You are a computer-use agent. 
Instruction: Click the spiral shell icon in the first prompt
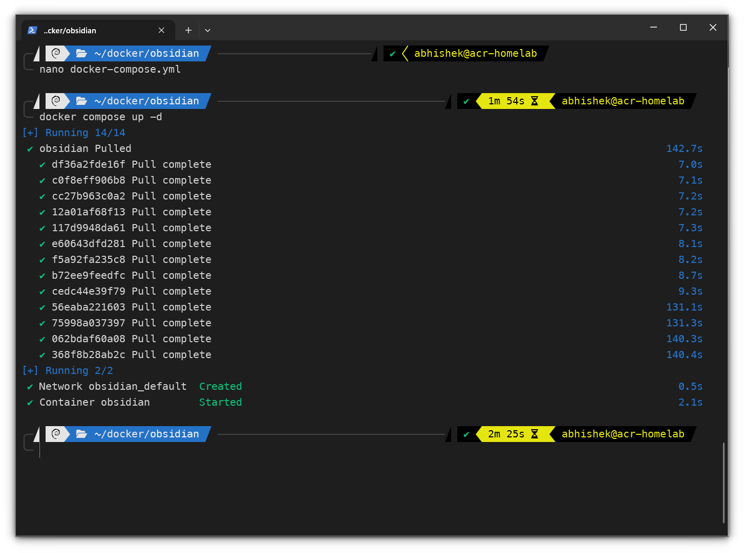pos(56,53)
